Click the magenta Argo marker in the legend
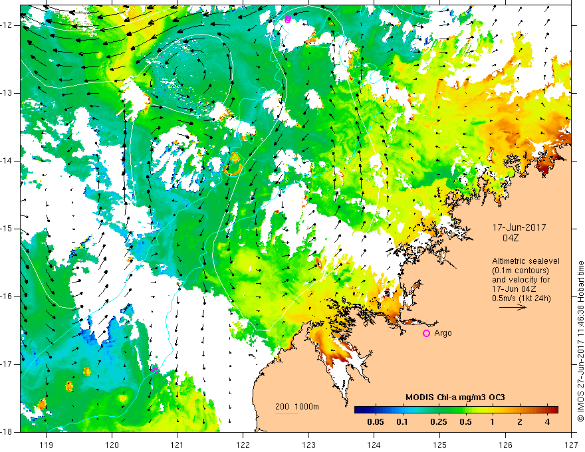The height and width of the screenshot is (452, 585). (426, 333)
